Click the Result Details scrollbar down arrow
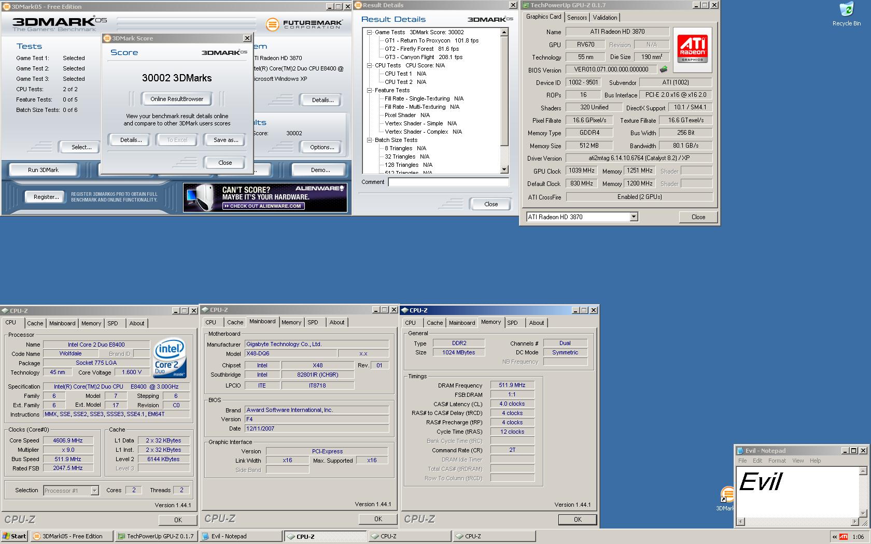 point(504,170)
